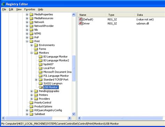Expand the MediaResources key
Image resolution: width=165 pixels, height=127 pixels.
[x=27, y=18]
